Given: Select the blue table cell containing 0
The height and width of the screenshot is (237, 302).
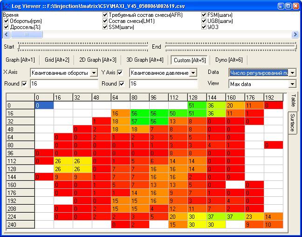Looking at the screenshot, I should [45, 106].
